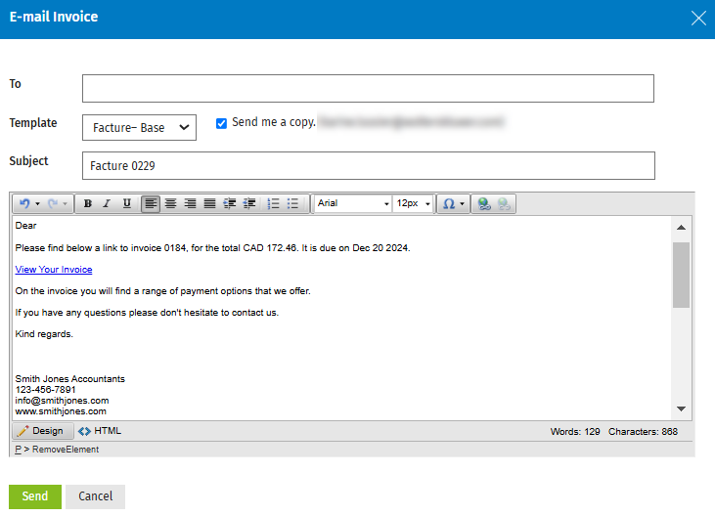
Task: Switch to the HTML tab
Action: coord(100,431)
